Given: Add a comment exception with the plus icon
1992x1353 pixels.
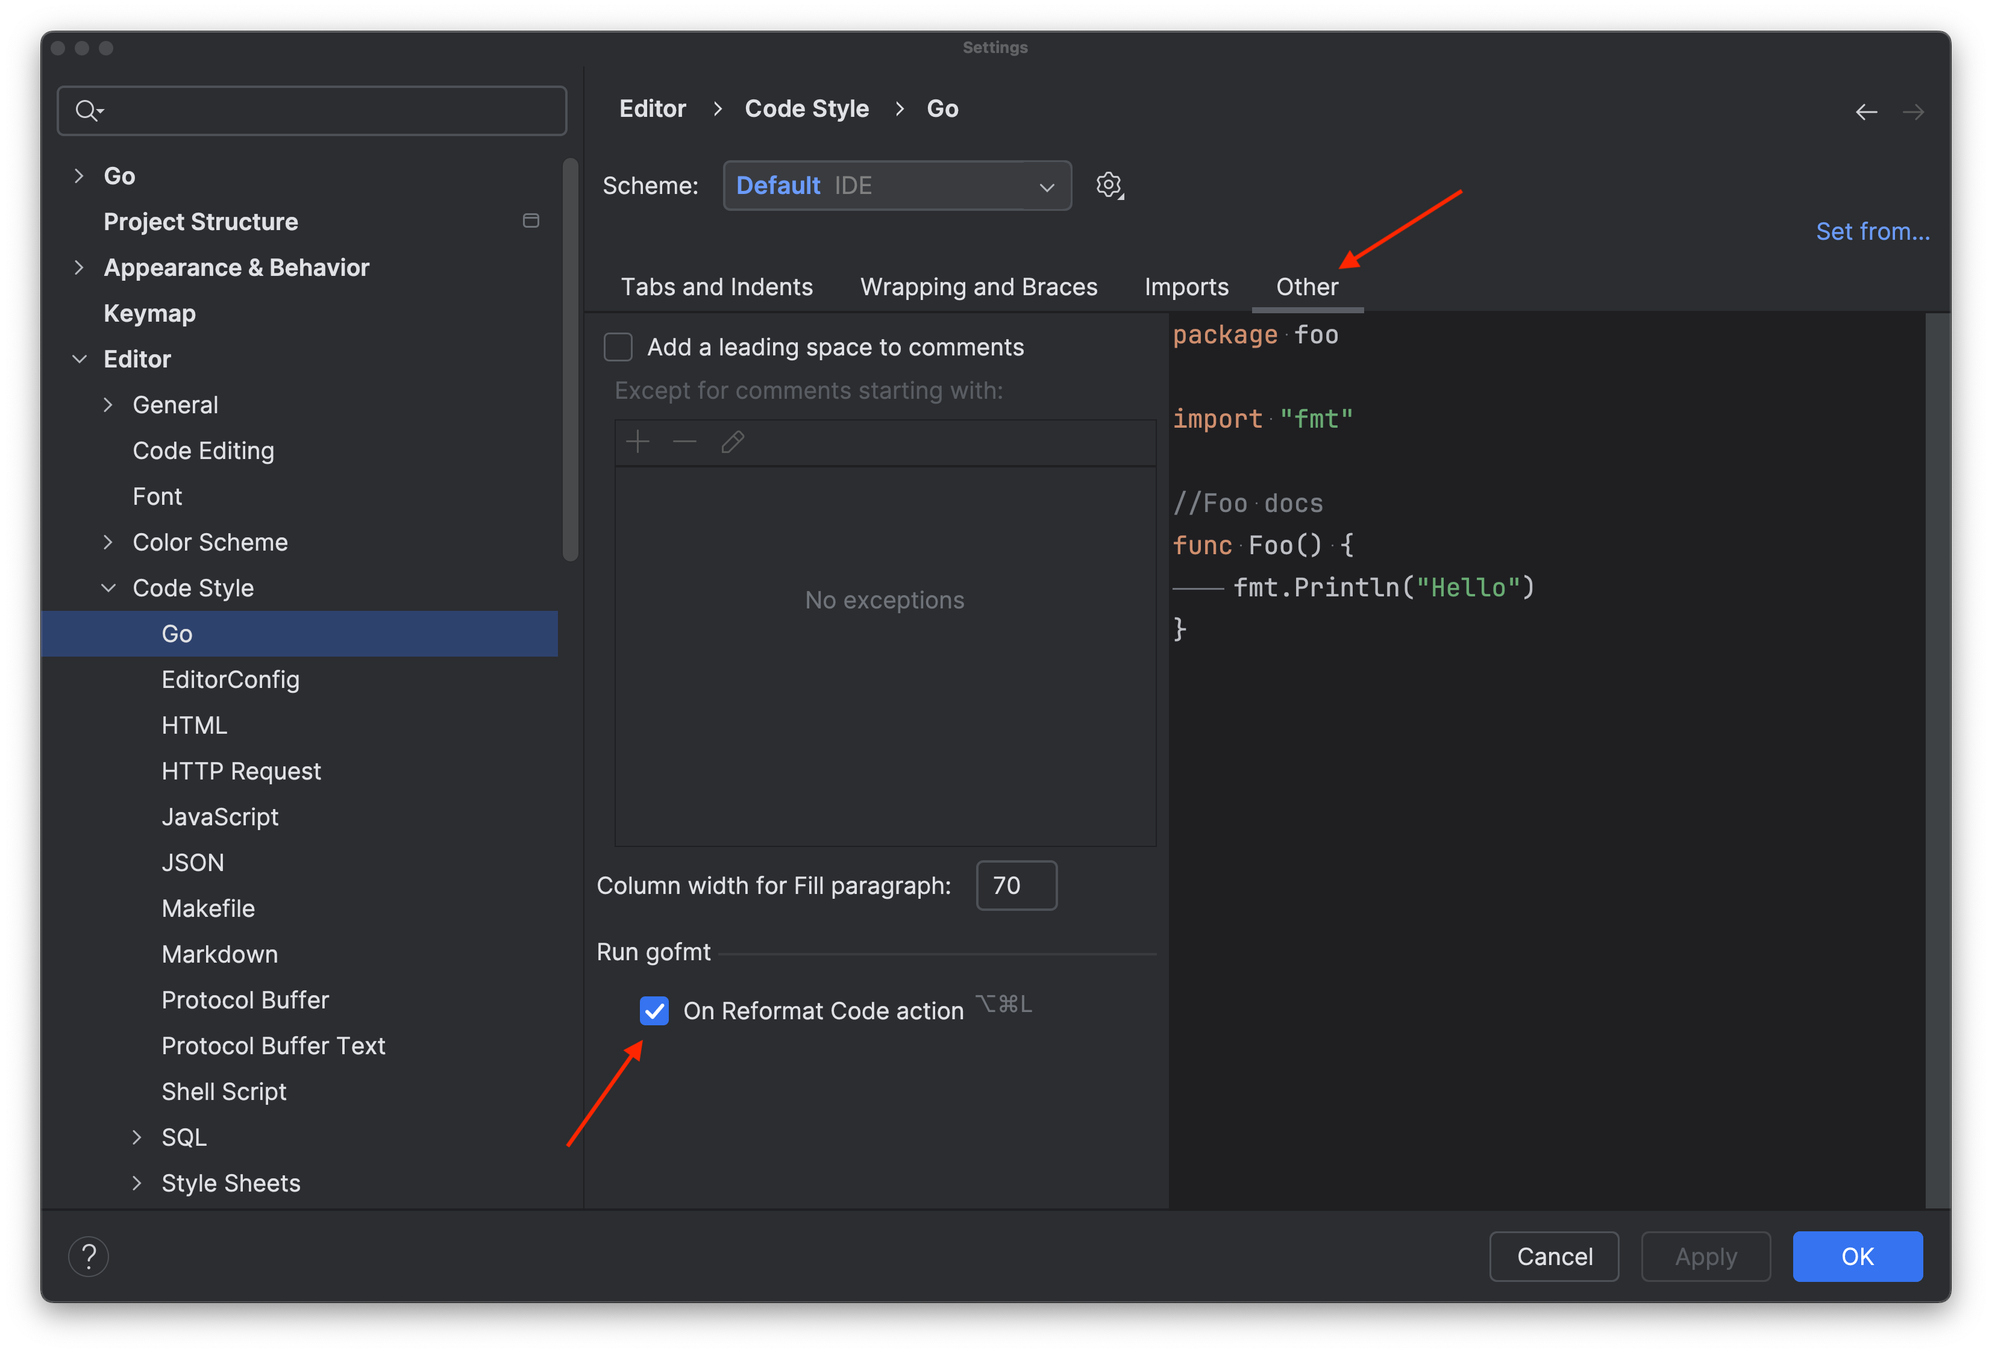Looking at the screenshot, I should 637,442.
